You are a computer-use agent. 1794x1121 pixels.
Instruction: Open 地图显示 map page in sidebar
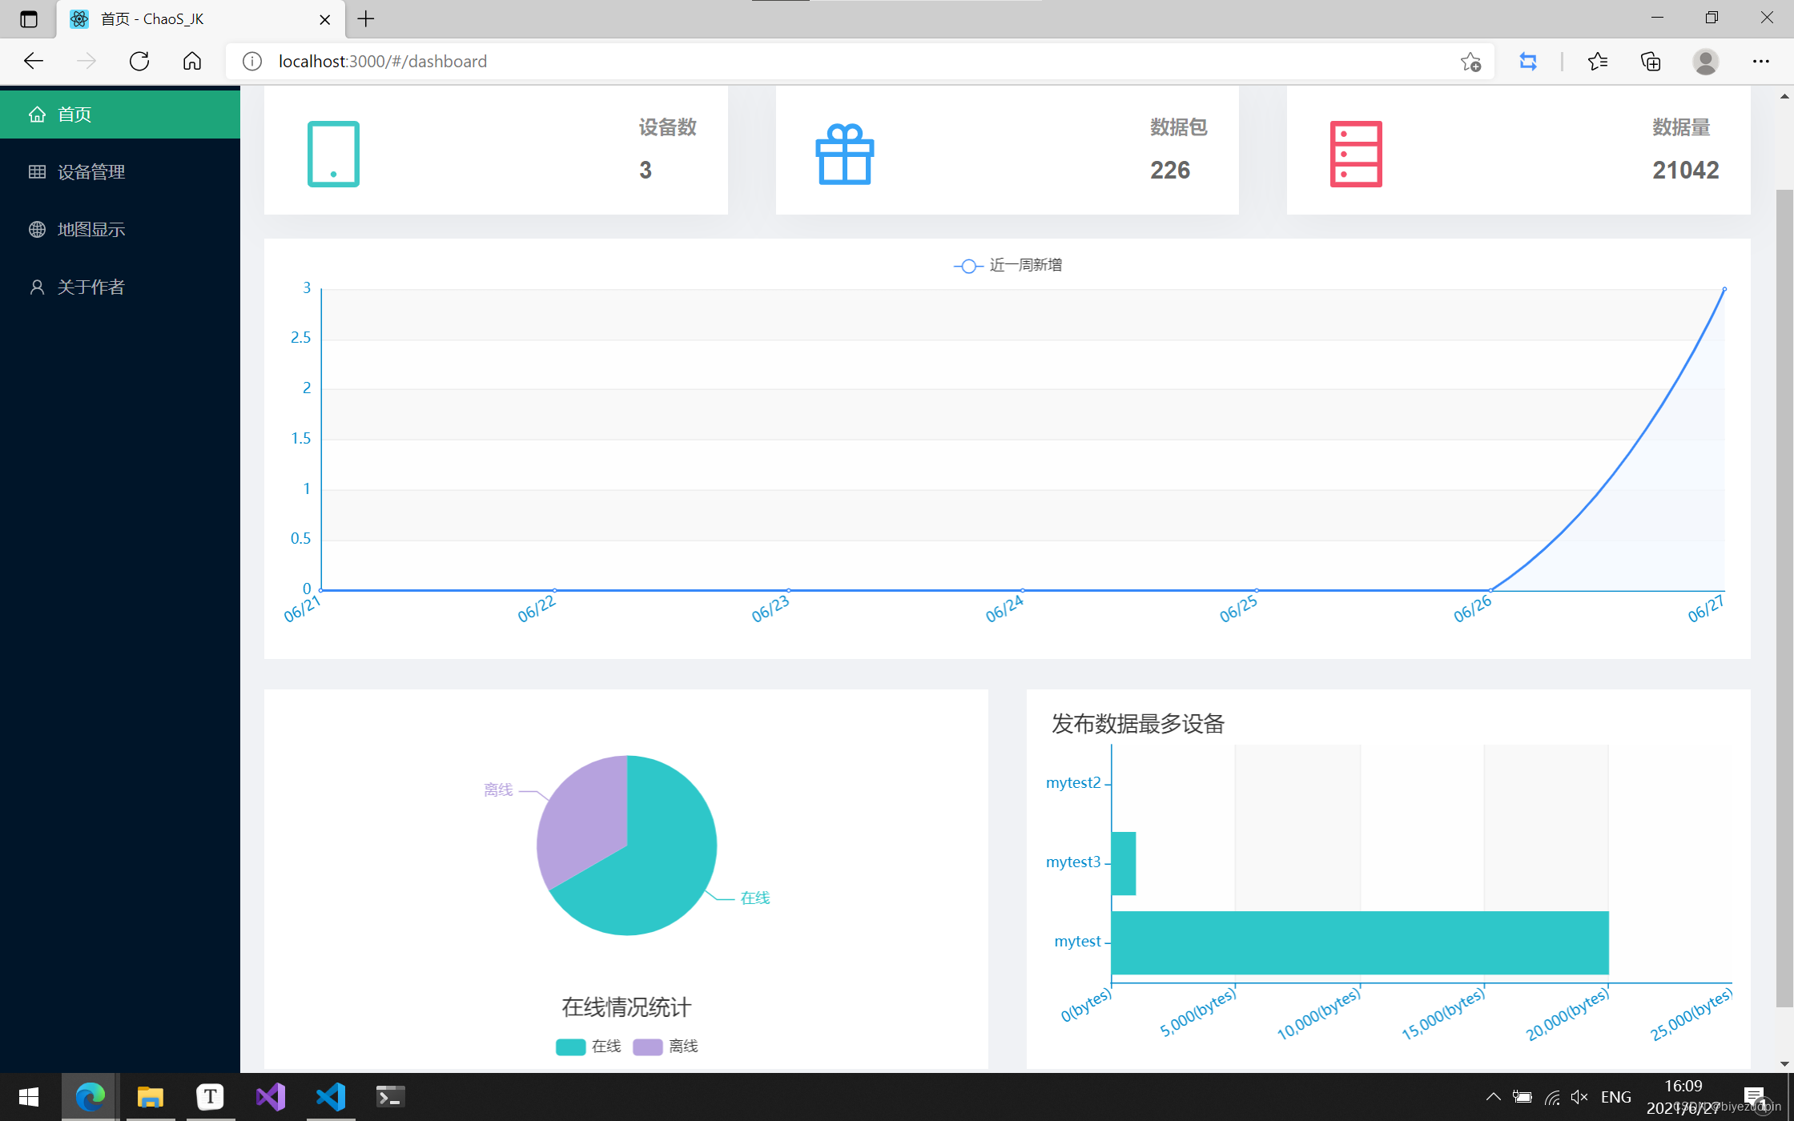point(91,230)
